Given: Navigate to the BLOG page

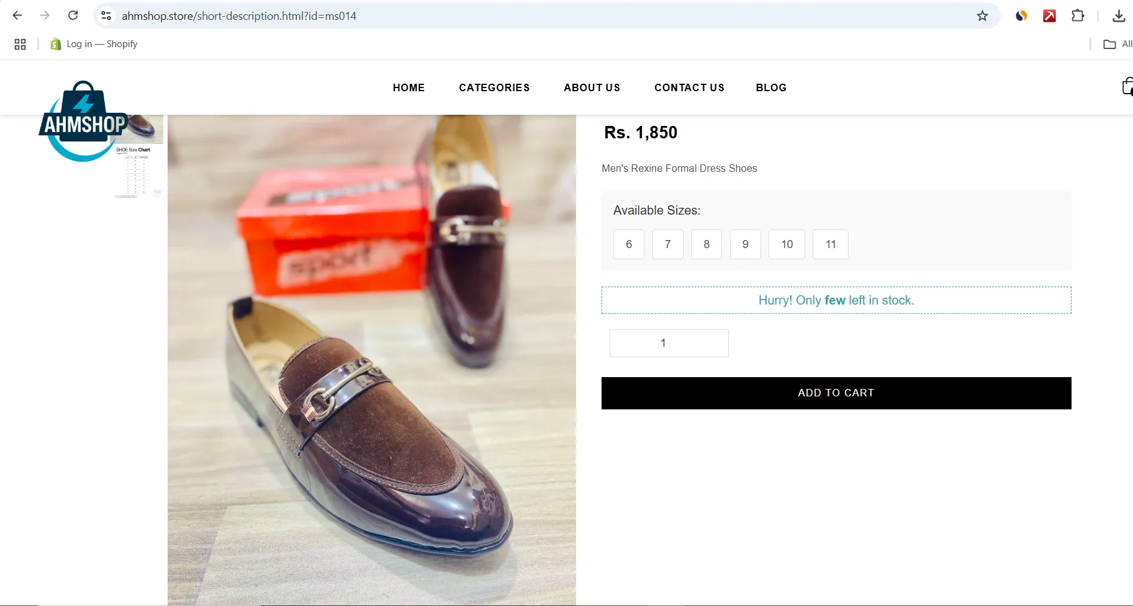Looking at the screenshot, I should click(x=771, y=87).
